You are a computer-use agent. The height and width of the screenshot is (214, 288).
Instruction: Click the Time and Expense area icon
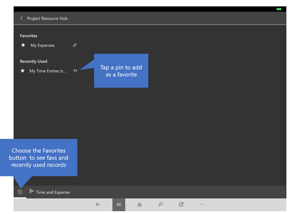[x=31, y=191]
